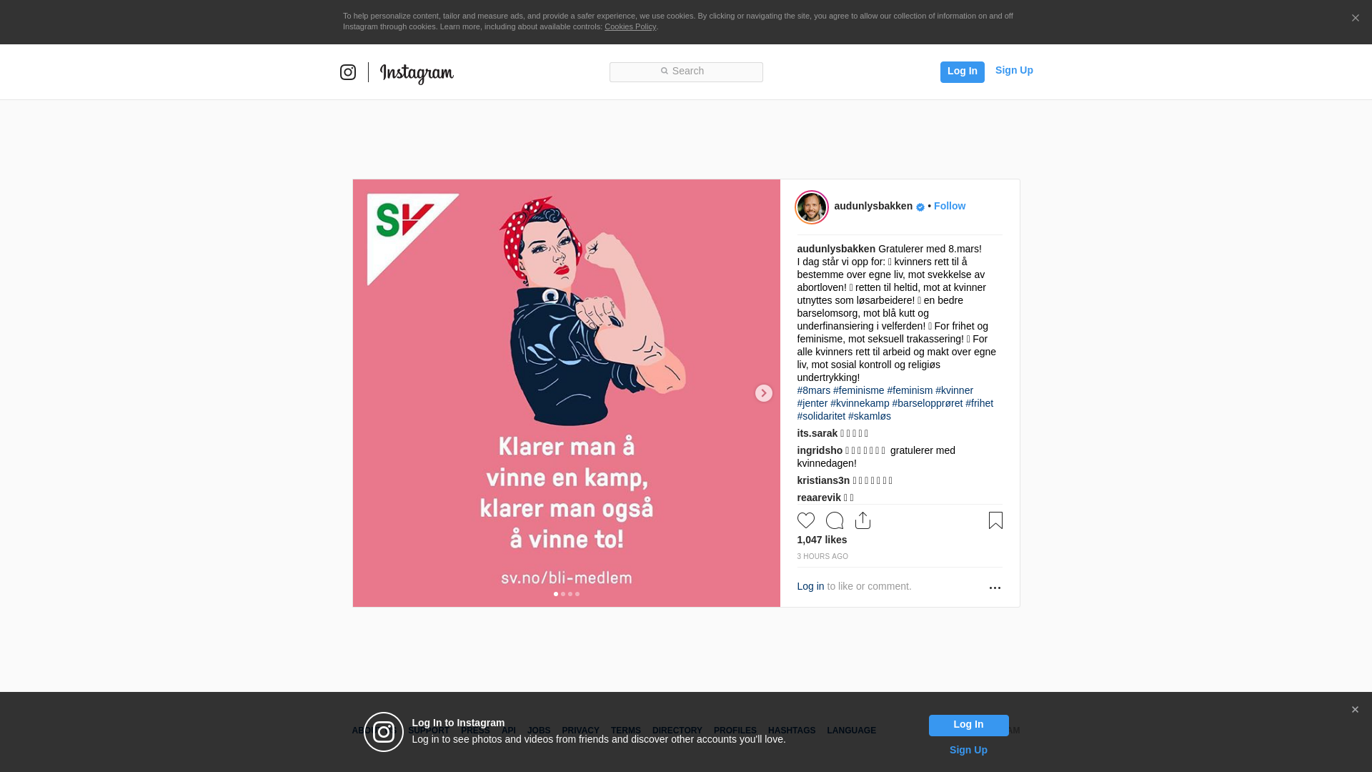Open the HASHTAGS footer link
Image resolution: width=1372 pixels, height=772 pixels.
coord(791,731)
